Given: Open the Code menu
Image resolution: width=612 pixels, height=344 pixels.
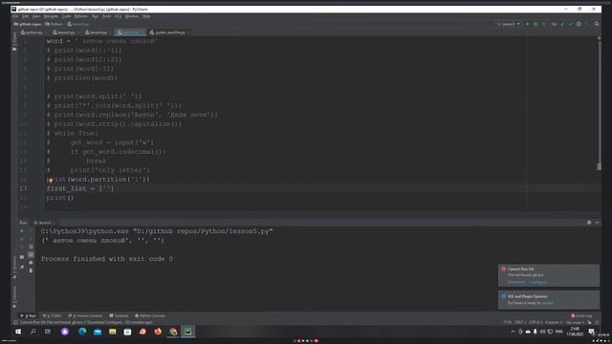Looking at the screenshot, I should [66, 16].
